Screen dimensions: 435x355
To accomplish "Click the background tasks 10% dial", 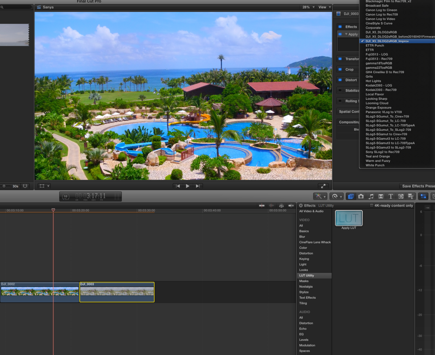I will click(x=66, y=197).
